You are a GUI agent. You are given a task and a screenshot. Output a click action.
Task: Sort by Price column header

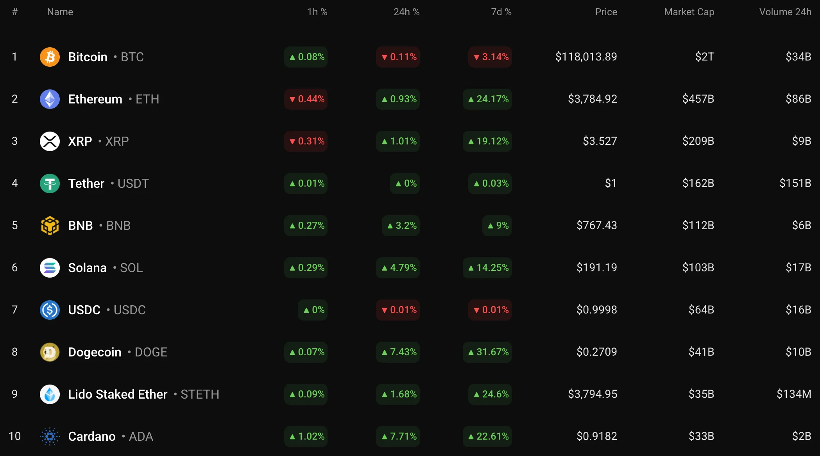606,12
